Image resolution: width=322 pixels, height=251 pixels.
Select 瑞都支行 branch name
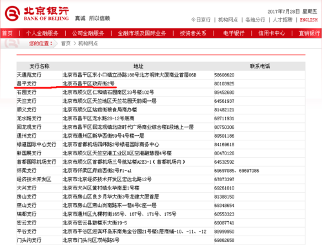coord(26,214)
